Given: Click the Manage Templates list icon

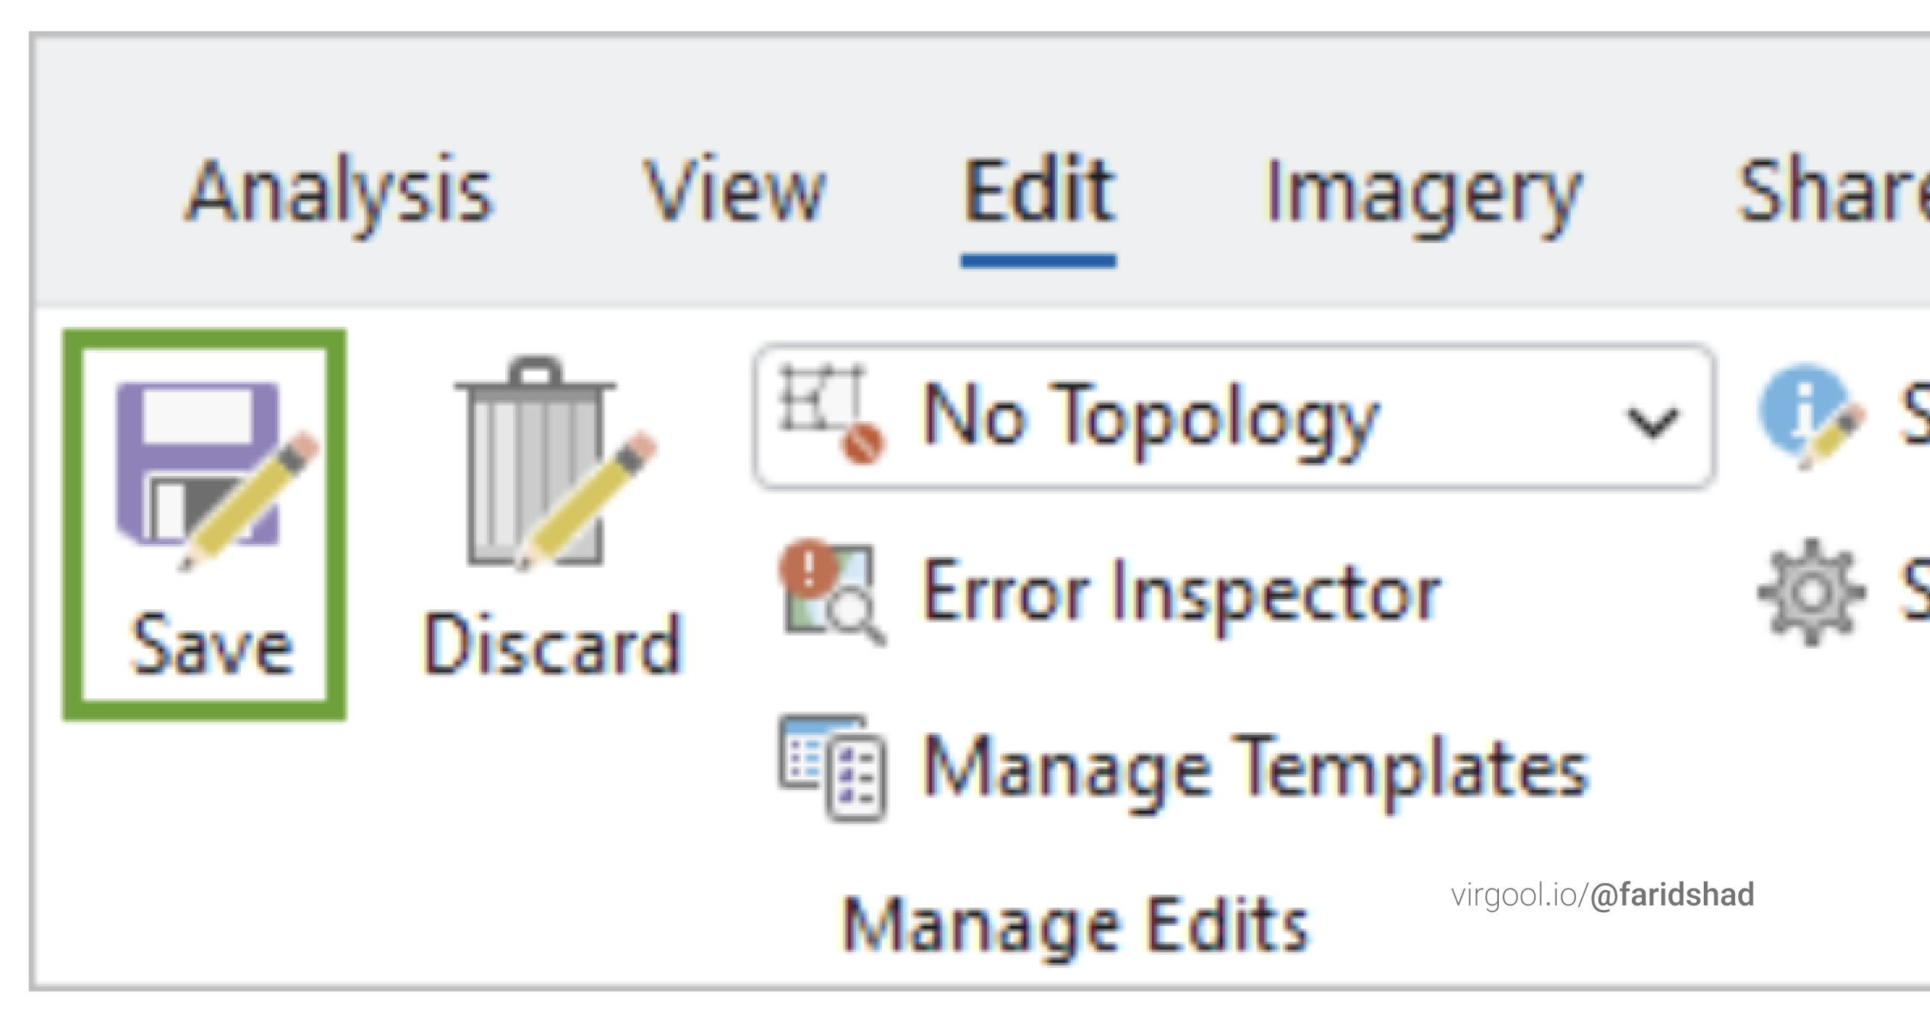Looking at the screenshot, I should pyautogui.click(x=832, y=766).
